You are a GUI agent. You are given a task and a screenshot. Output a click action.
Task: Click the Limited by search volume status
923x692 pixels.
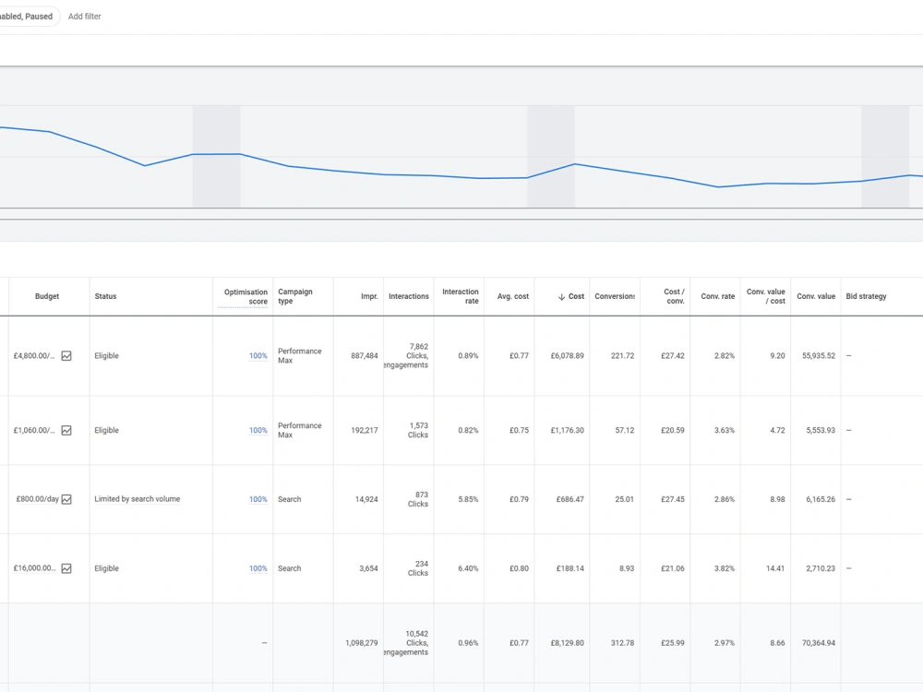[x=138, y=499]
